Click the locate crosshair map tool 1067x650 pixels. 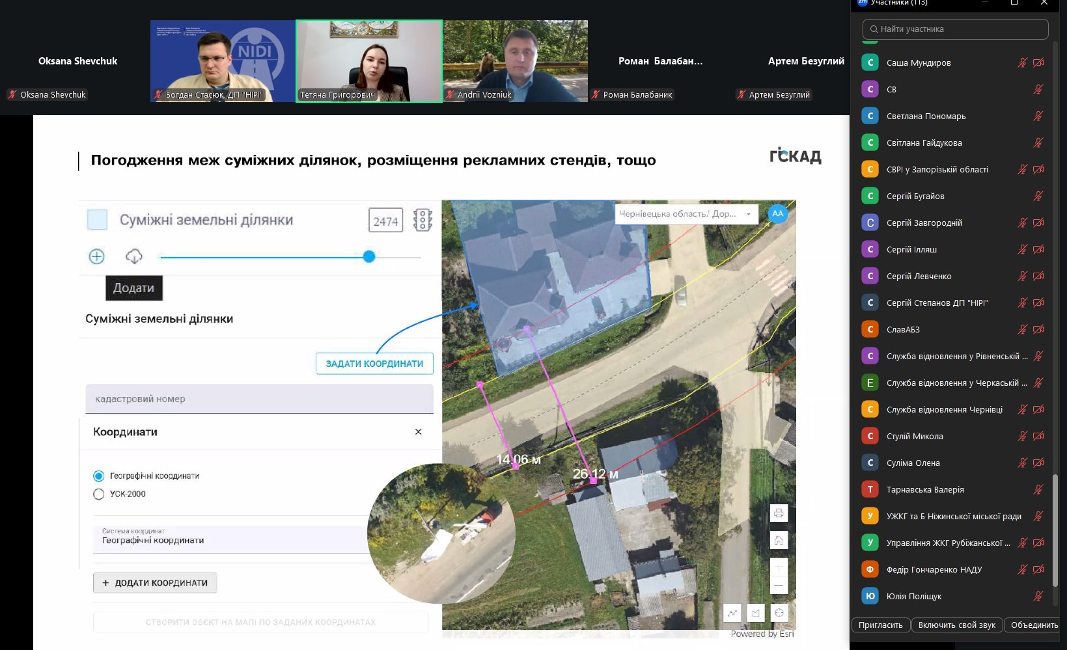[779, 613]
